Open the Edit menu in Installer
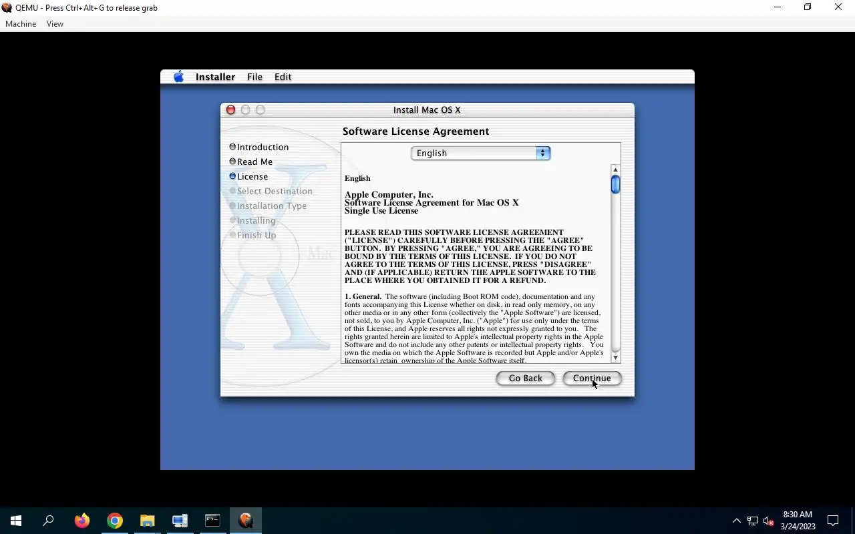Screen dimensions: 855x534 click(x=283, y=77)
